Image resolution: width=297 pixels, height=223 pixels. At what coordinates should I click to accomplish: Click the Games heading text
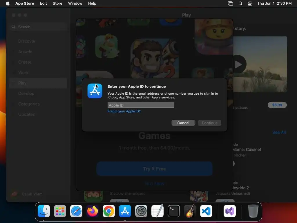point(154,136)
